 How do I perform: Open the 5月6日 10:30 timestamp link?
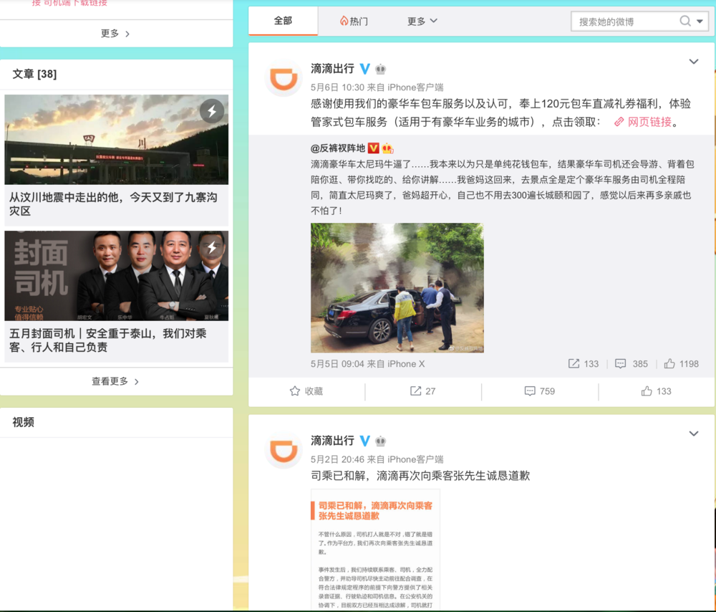(x=337, y=87)
